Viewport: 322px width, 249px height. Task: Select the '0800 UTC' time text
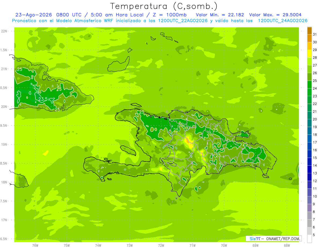coord(69,15)
